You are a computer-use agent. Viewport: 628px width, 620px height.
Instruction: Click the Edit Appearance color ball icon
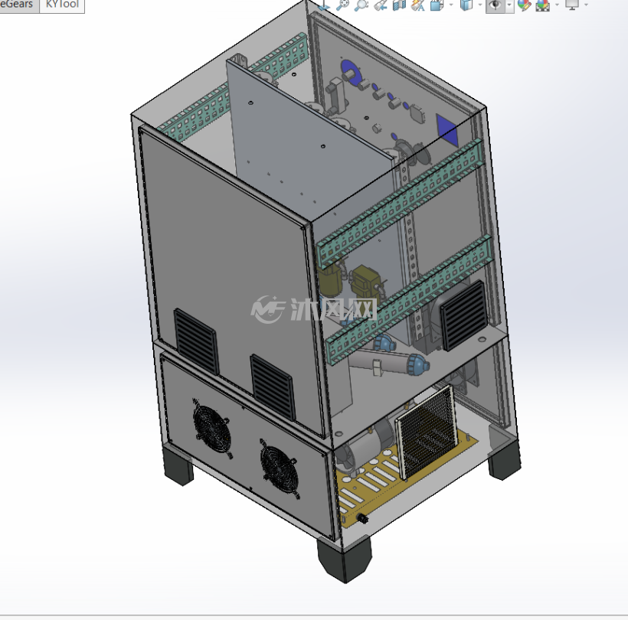[524, 5]
